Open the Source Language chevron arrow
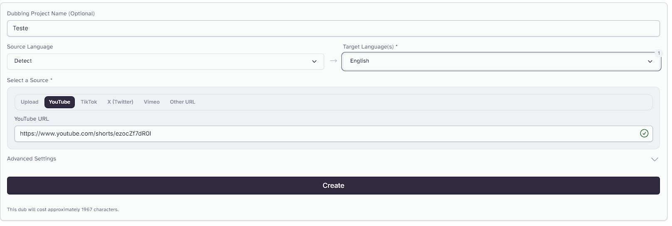Viewport: 672px width, 226px height. click(314, 61)
